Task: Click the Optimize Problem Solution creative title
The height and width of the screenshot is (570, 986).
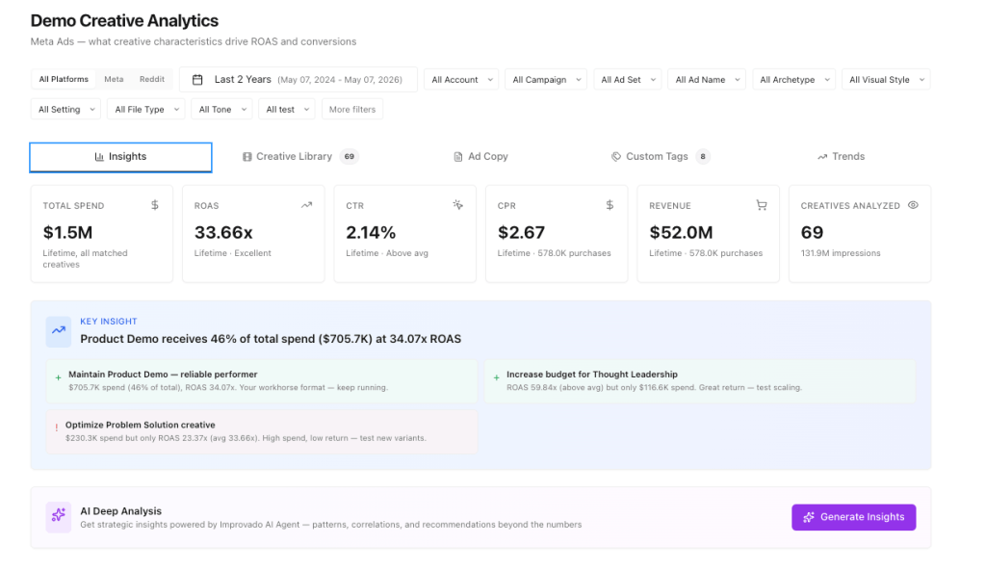Action: tap(141, 426)
